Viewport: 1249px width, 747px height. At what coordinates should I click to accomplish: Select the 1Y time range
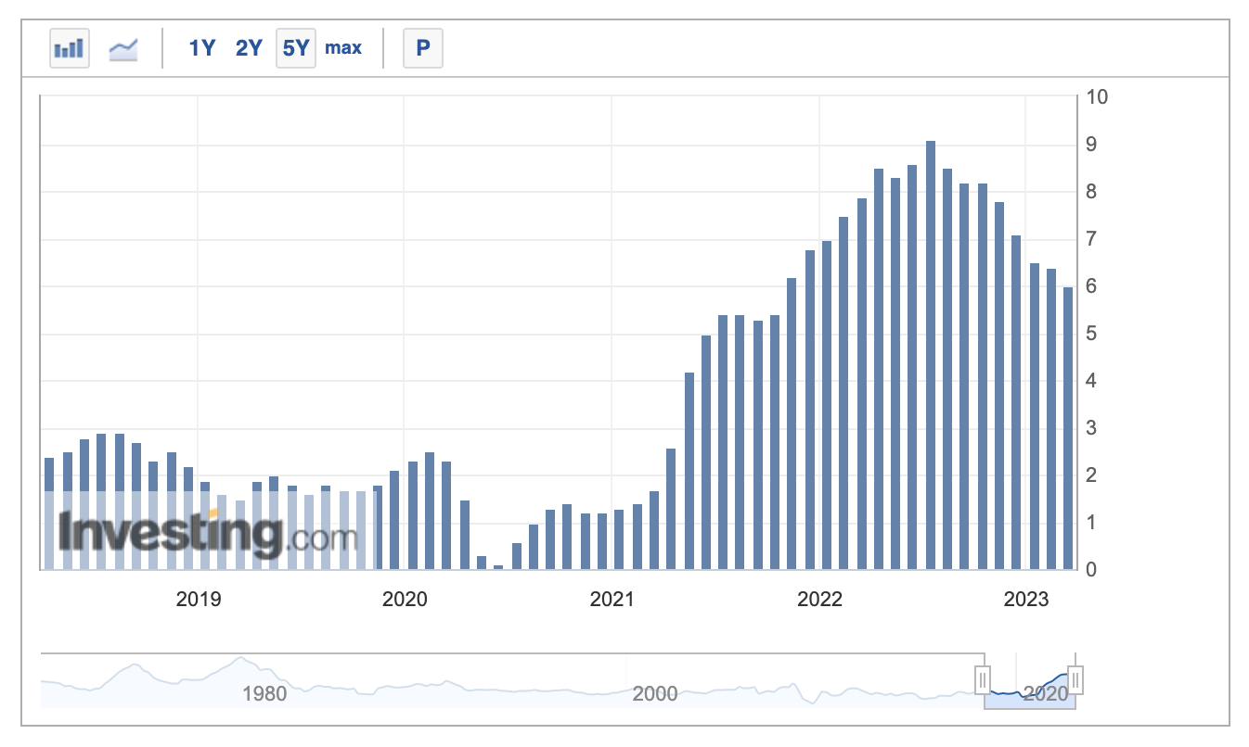pos(202,48)
